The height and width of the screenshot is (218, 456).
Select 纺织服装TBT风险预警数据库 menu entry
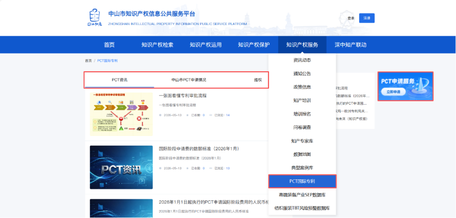[302, 208]
